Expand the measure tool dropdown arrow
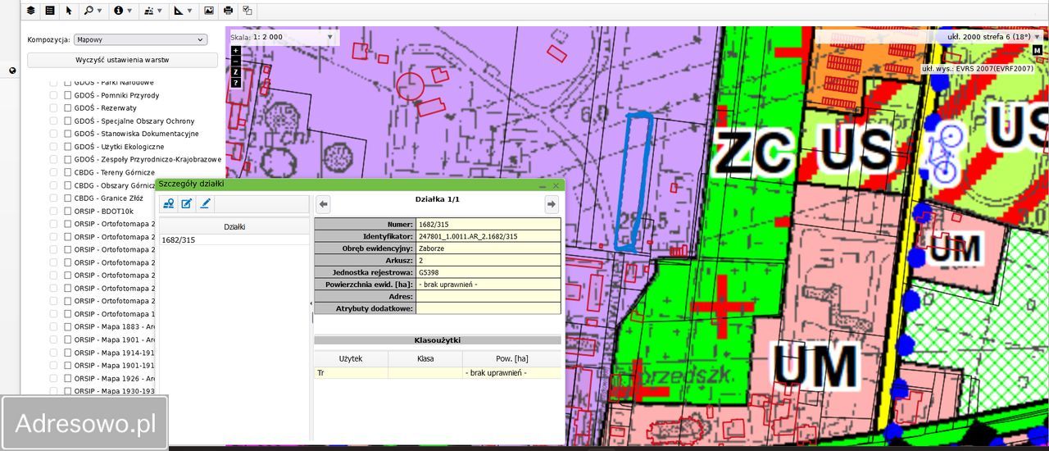Viewport: 1049px width, 451px height. coord(189,11)
